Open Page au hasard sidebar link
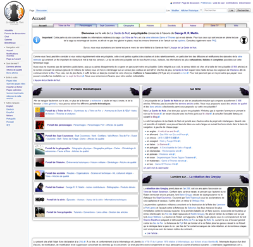 point(13,59)
